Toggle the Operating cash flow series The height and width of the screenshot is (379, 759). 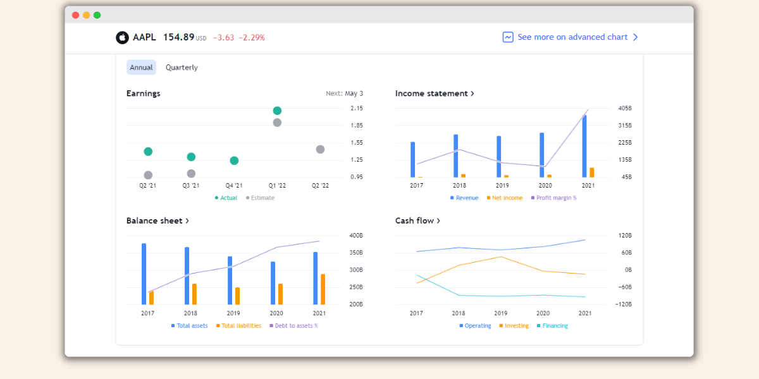[460, 325]
